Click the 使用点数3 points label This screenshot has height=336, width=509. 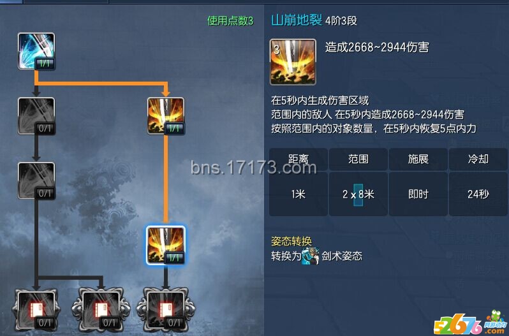230,21
